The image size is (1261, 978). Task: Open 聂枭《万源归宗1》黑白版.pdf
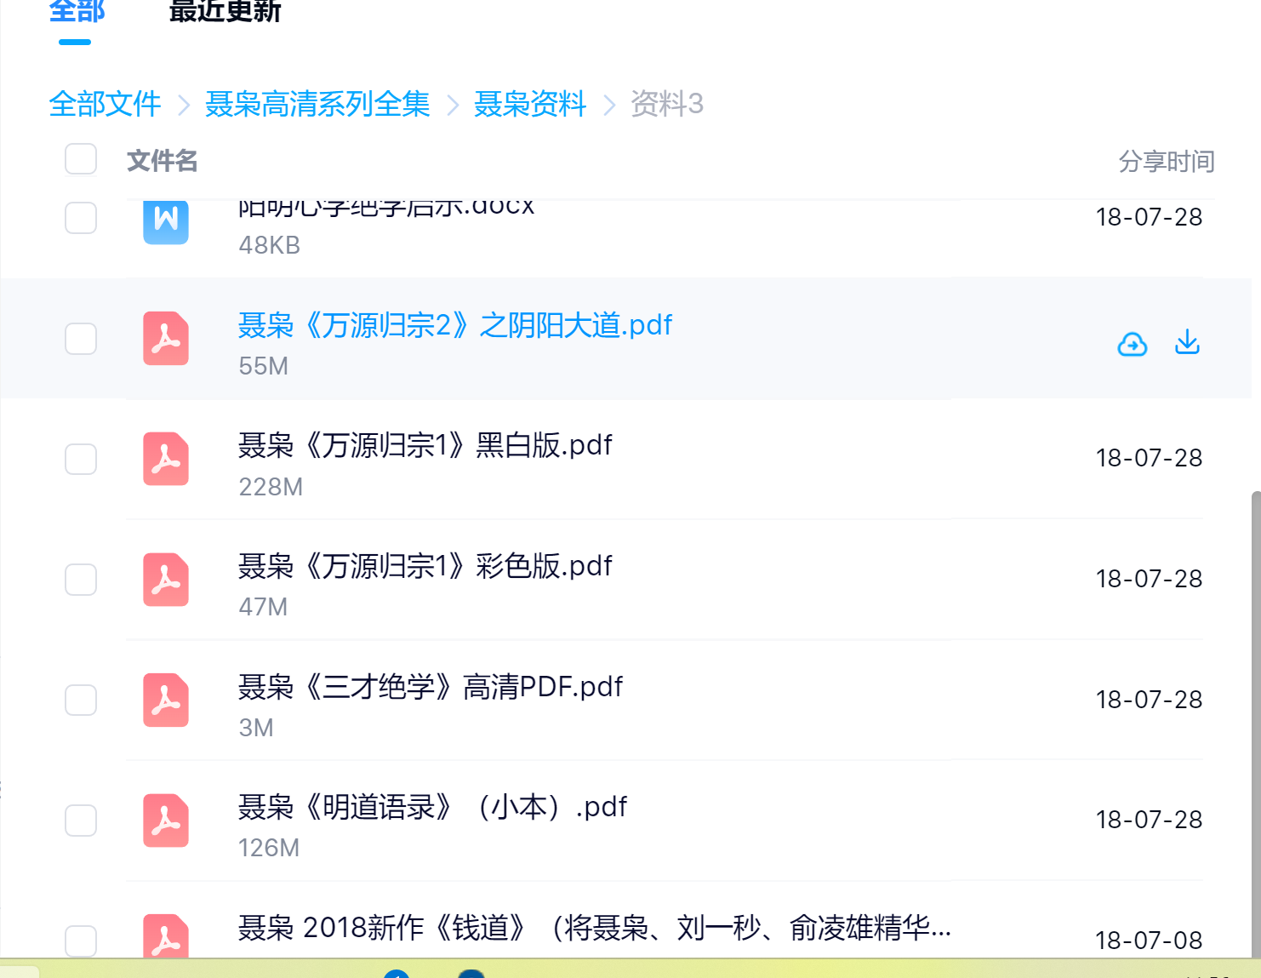(x=425, y=445)
